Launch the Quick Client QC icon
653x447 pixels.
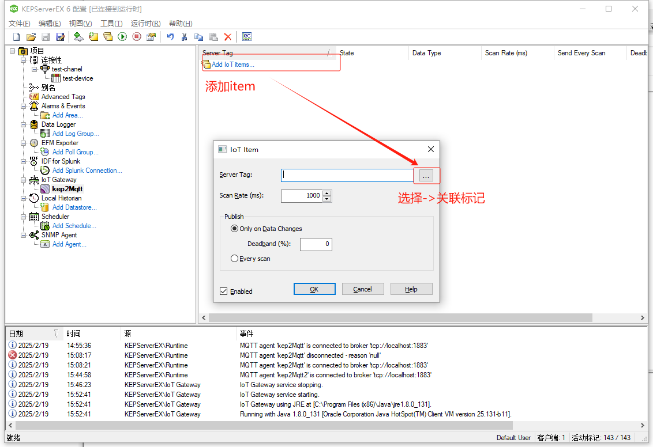[x=247, y=37]
